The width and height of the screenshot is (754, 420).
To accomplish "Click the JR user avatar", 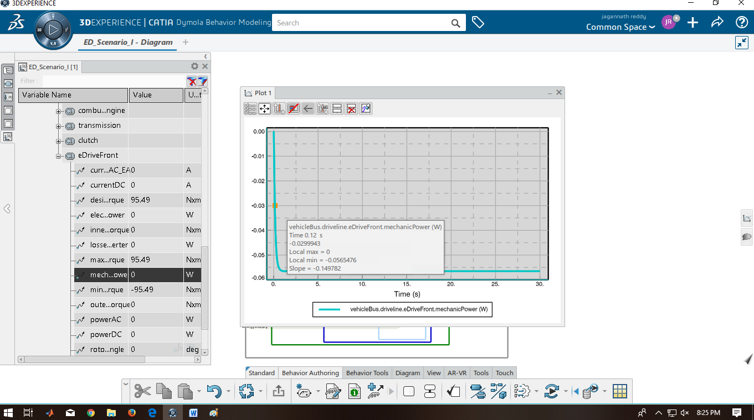I will point(669,23).
